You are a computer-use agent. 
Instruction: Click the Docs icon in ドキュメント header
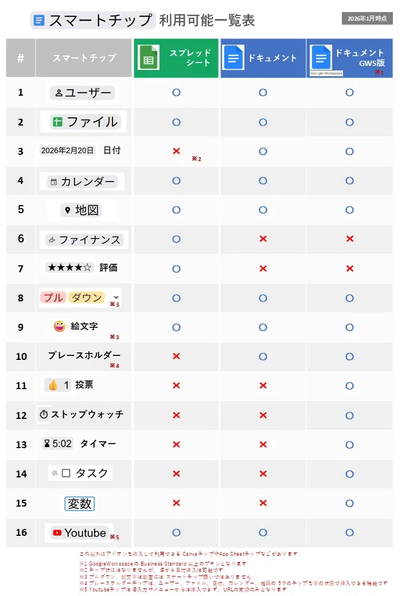point(233,58)
